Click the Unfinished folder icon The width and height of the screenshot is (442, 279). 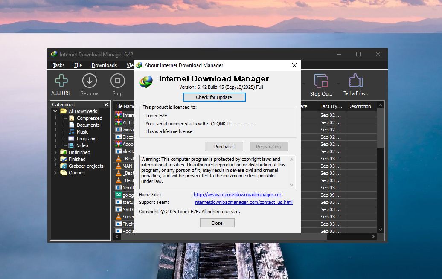[64, 152]
